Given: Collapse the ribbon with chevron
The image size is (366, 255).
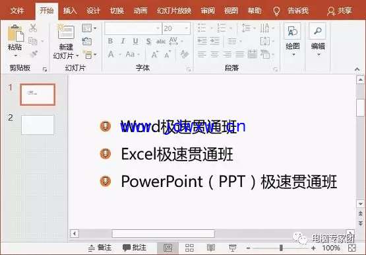Looking at the screenshot, I should coord(357,69).
